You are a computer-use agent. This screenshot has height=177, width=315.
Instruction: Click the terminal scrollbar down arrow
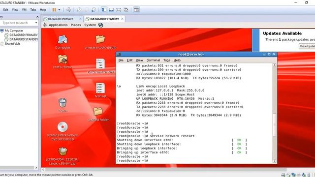tap(275, 161)
